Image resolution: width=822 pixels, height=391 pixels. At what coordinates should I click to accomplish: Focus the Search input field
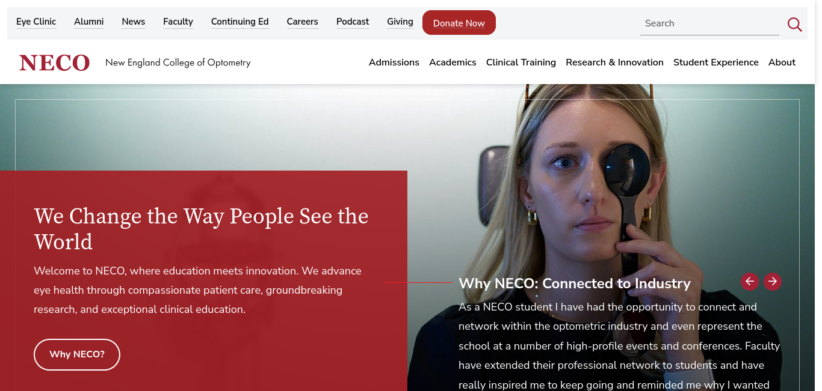pyautogui.click(x=709, y=23)
